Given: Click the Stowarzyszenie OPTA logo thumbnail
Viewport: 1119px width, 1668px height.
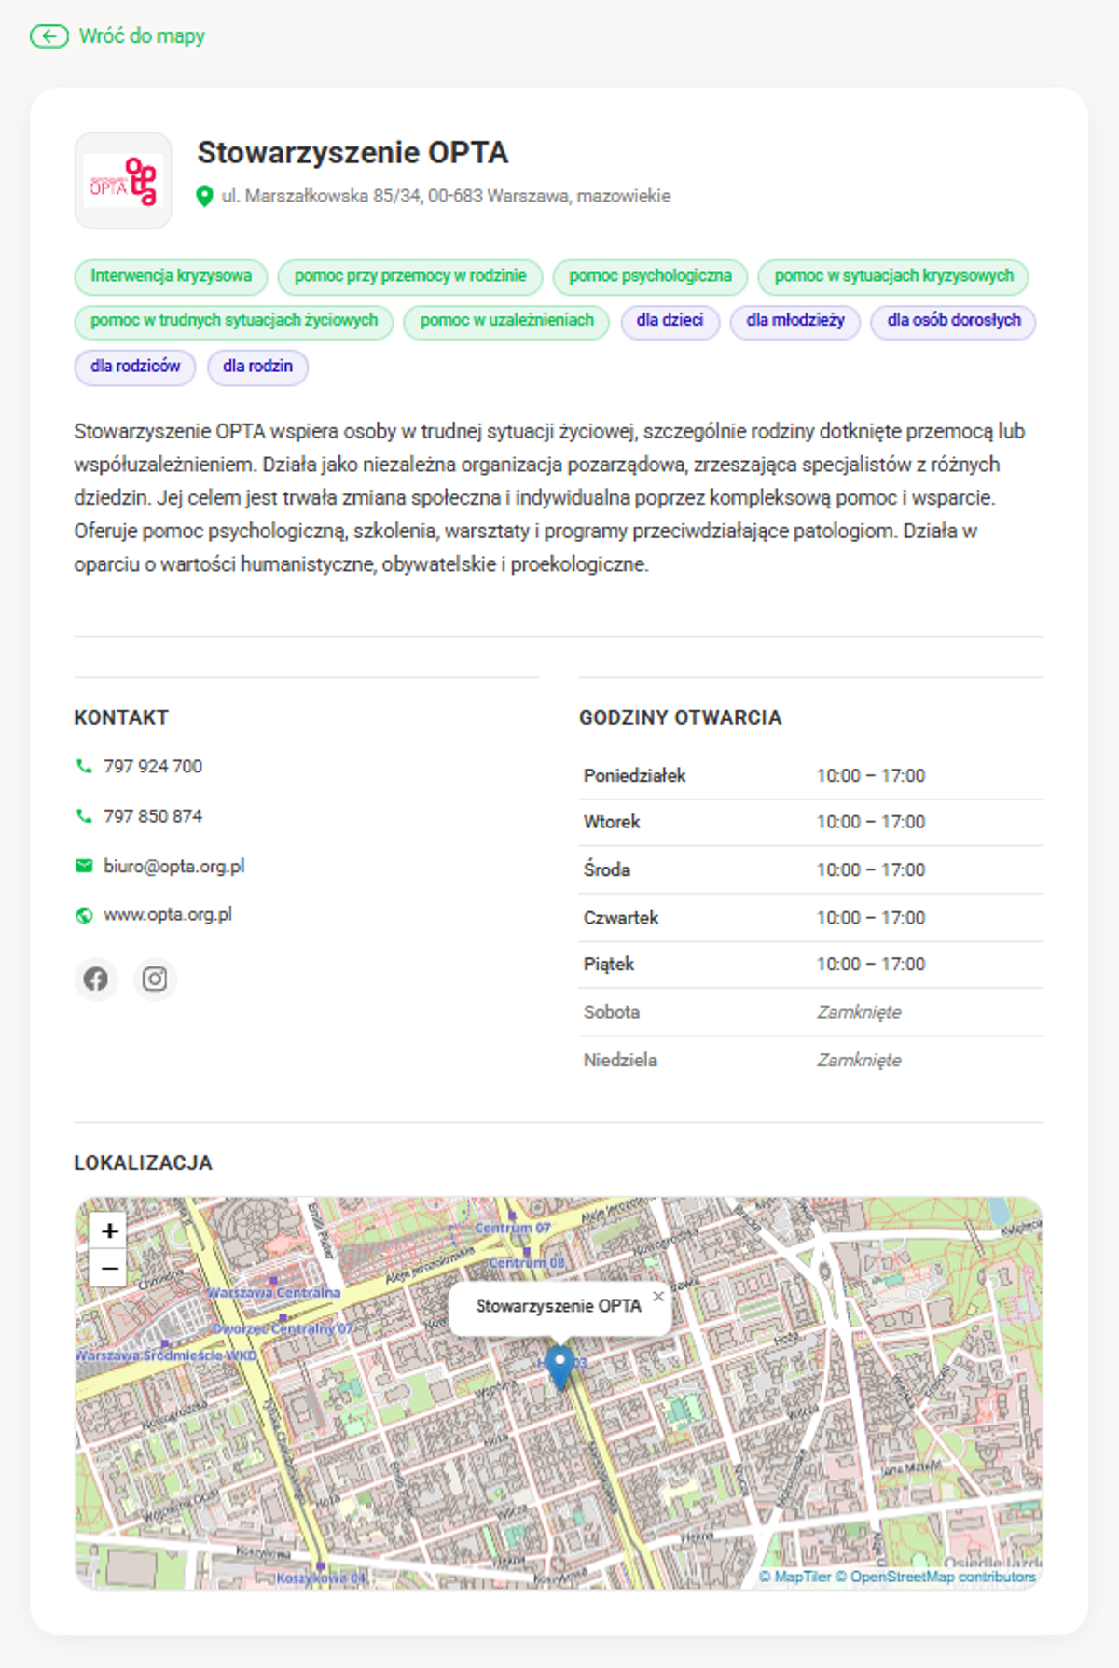Looking at the screenshot, I should click(123, 180).
